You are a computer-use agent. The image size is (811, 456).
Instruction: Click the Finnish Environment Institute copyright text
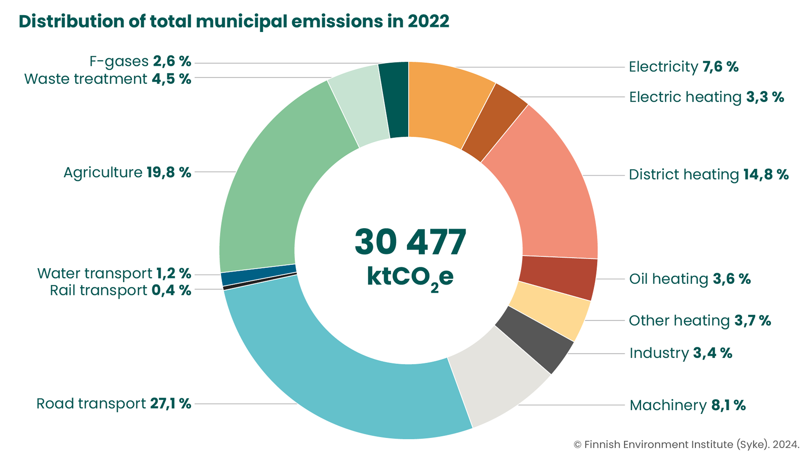coord(686,445)
